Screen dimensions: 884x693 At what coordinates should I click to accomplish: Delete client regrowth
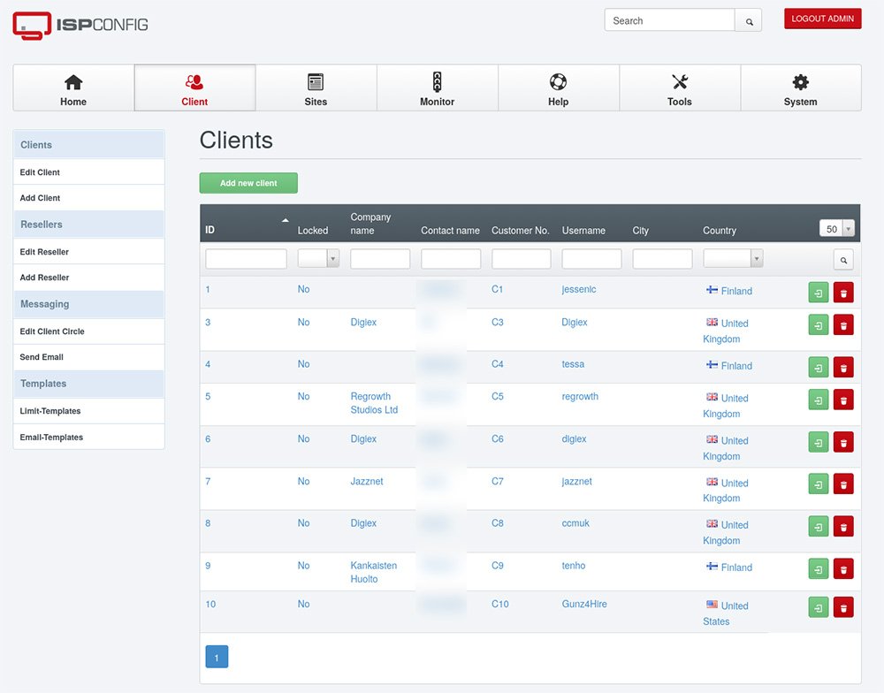pyautogui.click(x=843, y=400)
